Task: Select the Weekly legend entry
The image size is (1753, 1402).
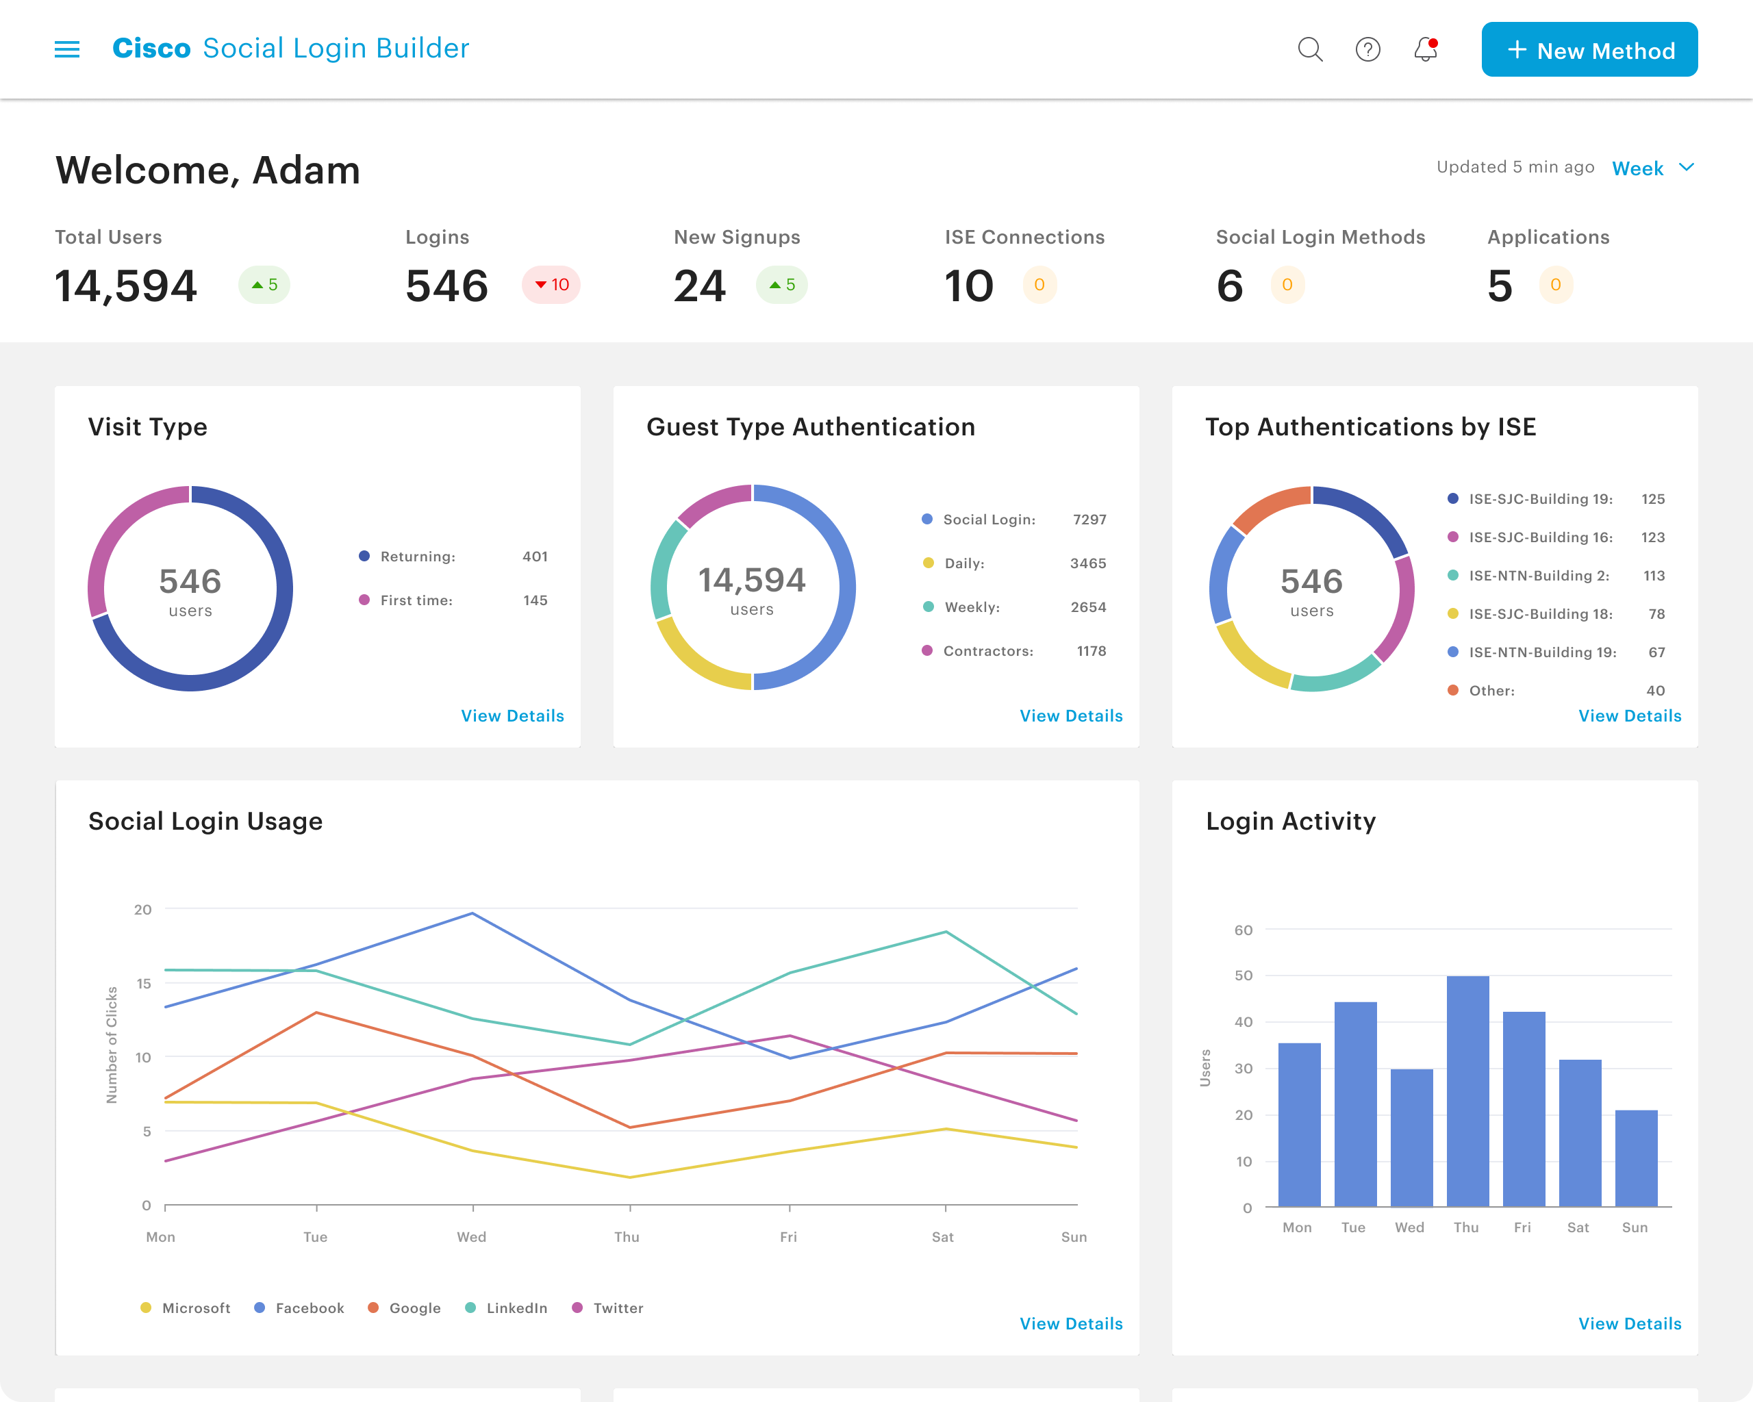Action: coord(1014,607)
